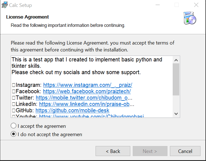Click the setup disc box icon in header
Screen dimensions: 206x161
[x=189, y=18]
